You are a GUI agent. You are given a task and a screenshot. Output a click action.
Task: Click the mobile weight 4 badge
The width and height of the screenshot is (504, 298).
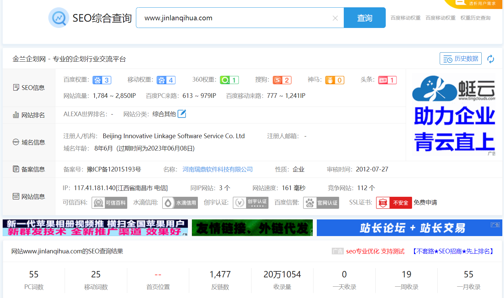(166, 80)
